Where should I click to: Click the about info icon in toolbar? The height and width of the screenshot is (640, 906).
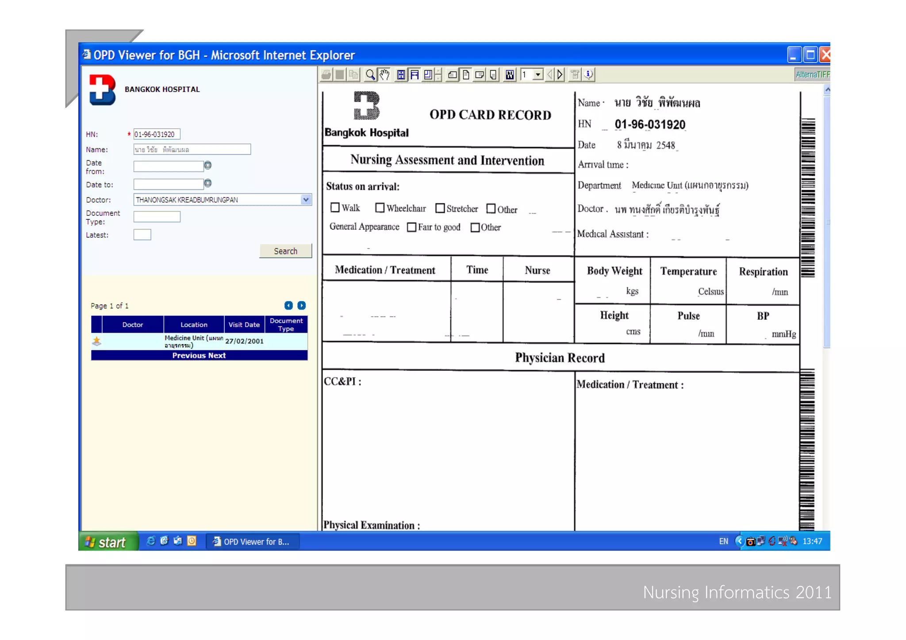(x=589, y=75)
